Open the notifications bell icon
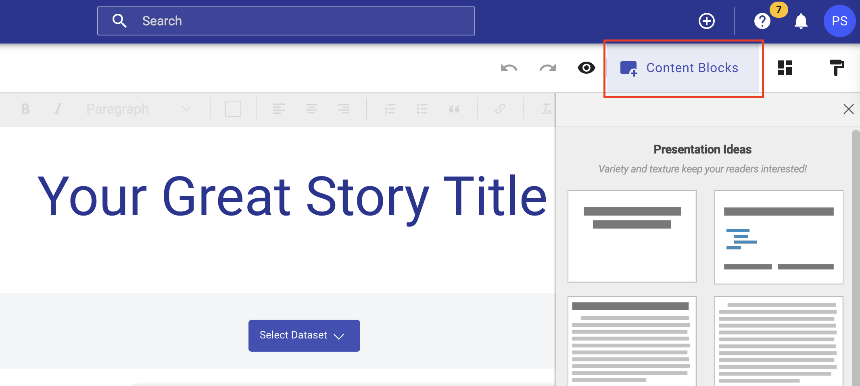Viewport: 860px width, 386px height. 801,21
